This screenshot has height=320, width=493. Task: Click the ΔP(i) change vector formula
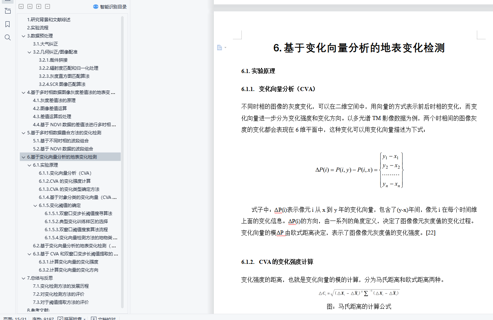point(359,170)
